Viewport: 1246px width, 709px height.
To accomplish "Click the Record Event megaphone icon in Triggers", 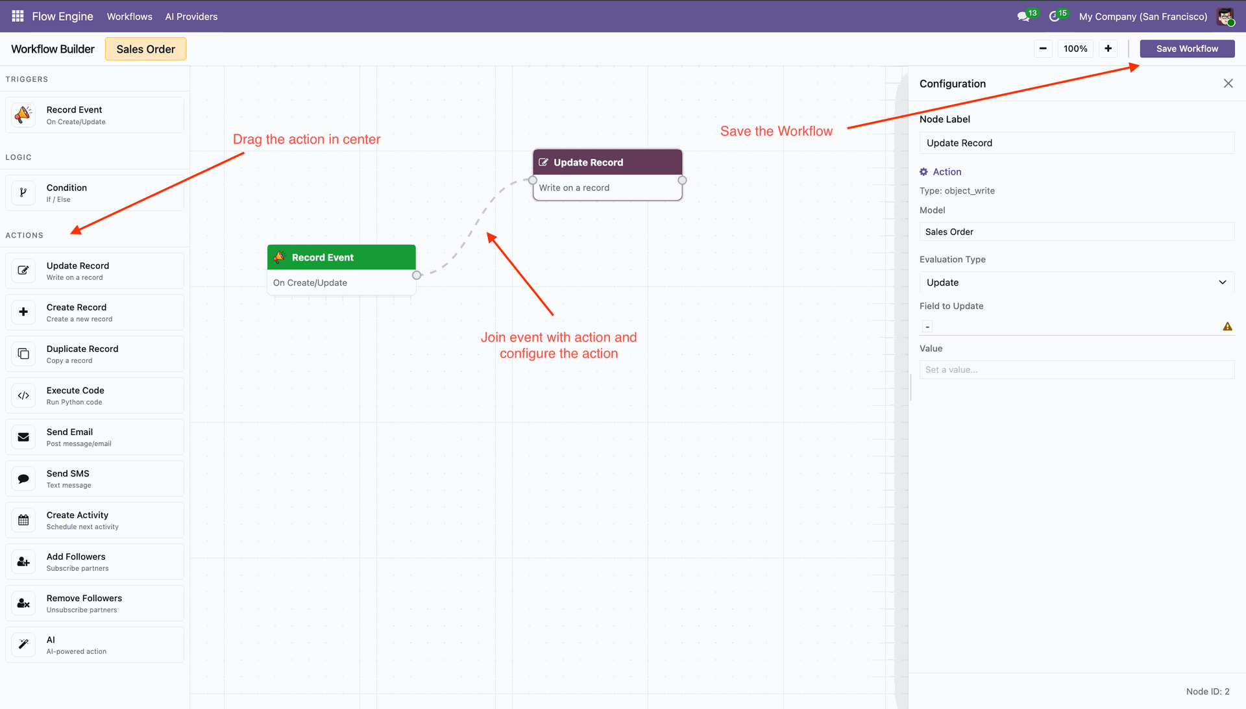I will point(23,115).
